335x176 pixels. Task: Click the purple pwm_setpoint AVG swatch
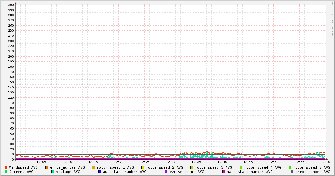[x=166, y=172]
